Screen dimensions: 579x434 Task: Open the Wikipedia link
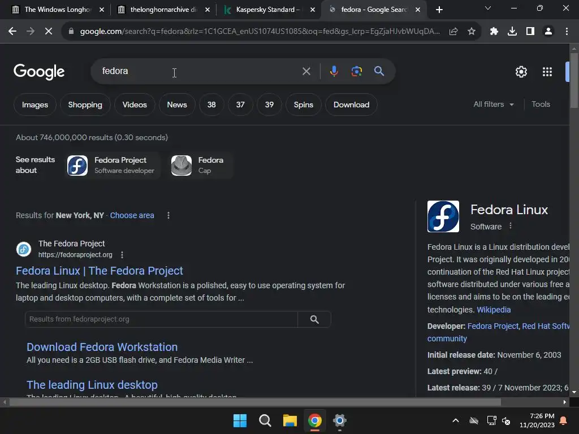tap(494, 310)
